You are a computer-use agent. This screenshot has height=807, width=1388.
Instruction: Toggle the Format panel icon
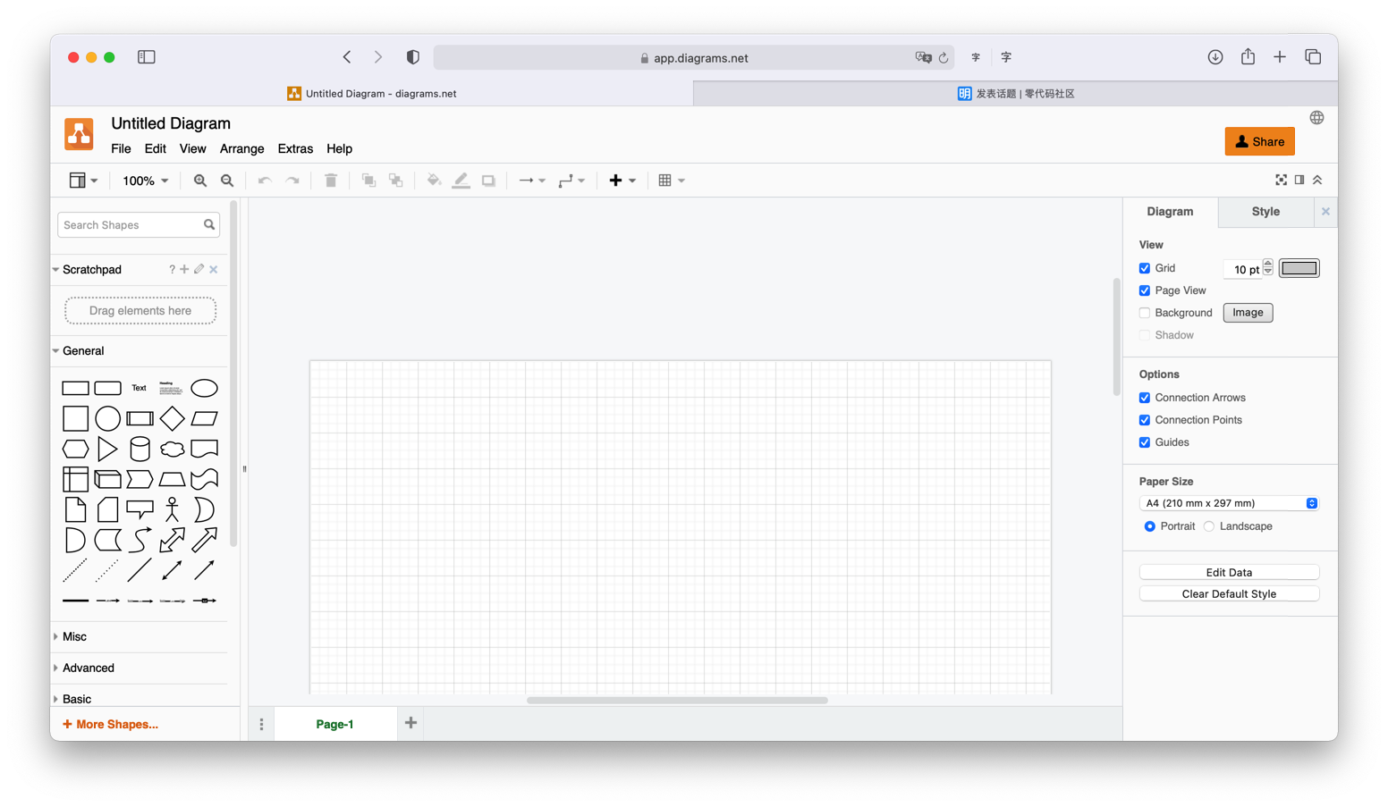tap(1299, 180)
